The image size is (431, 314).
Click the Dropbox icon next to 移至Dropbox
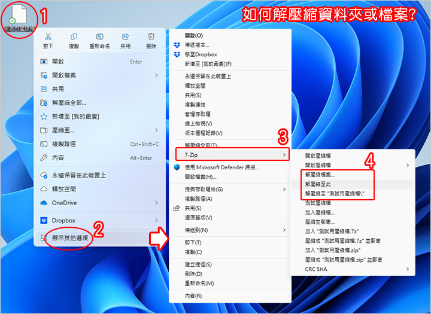pyautogui.click(x=177, y=54)
